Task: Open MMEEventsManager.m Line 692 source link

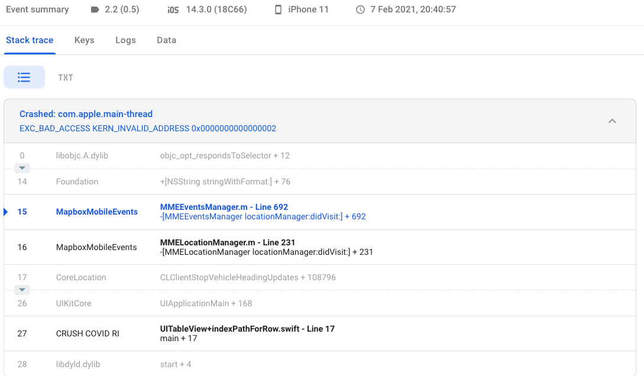Action: click(x=224, y=207)
